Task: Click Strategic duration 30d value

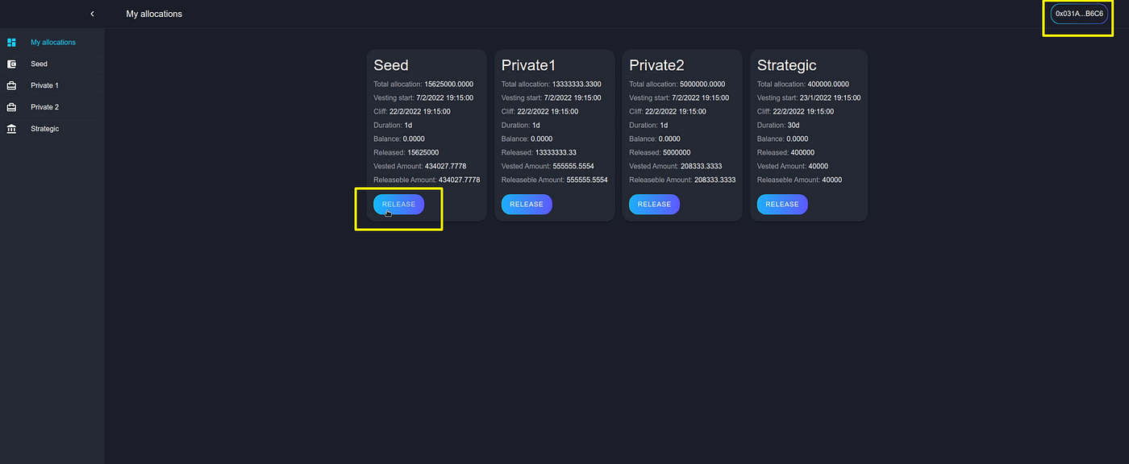Action: (x=794, y=125)
